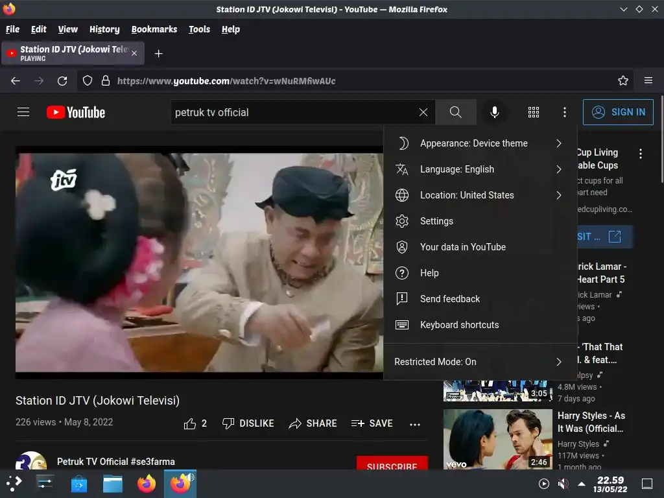The width and height of the screenshot is (664, 498).
Task: Open the YouTube guide hamburger menu
Action: point(23,112)
